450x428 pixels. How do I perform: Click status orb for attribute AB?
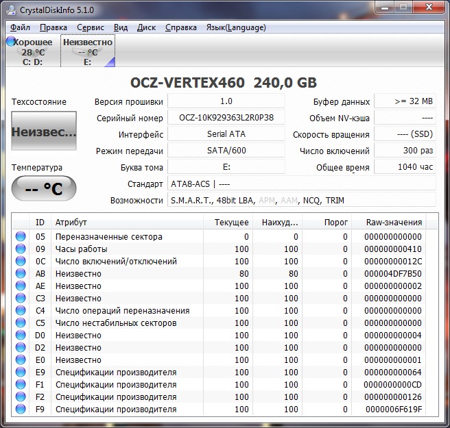[21, 273]
